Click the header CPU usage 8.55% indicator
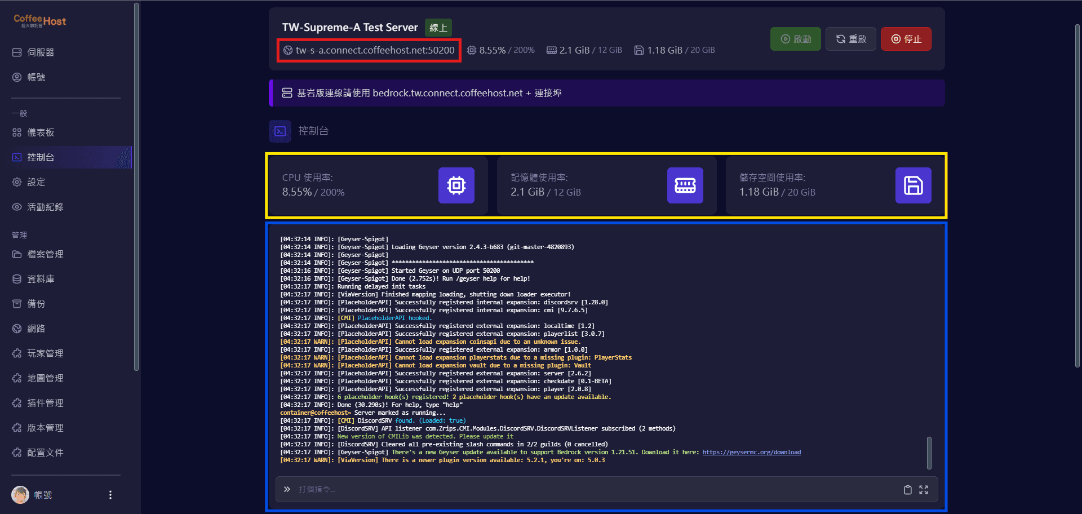This screenshot has height=514, width=1082. click(x=501, y=50)
